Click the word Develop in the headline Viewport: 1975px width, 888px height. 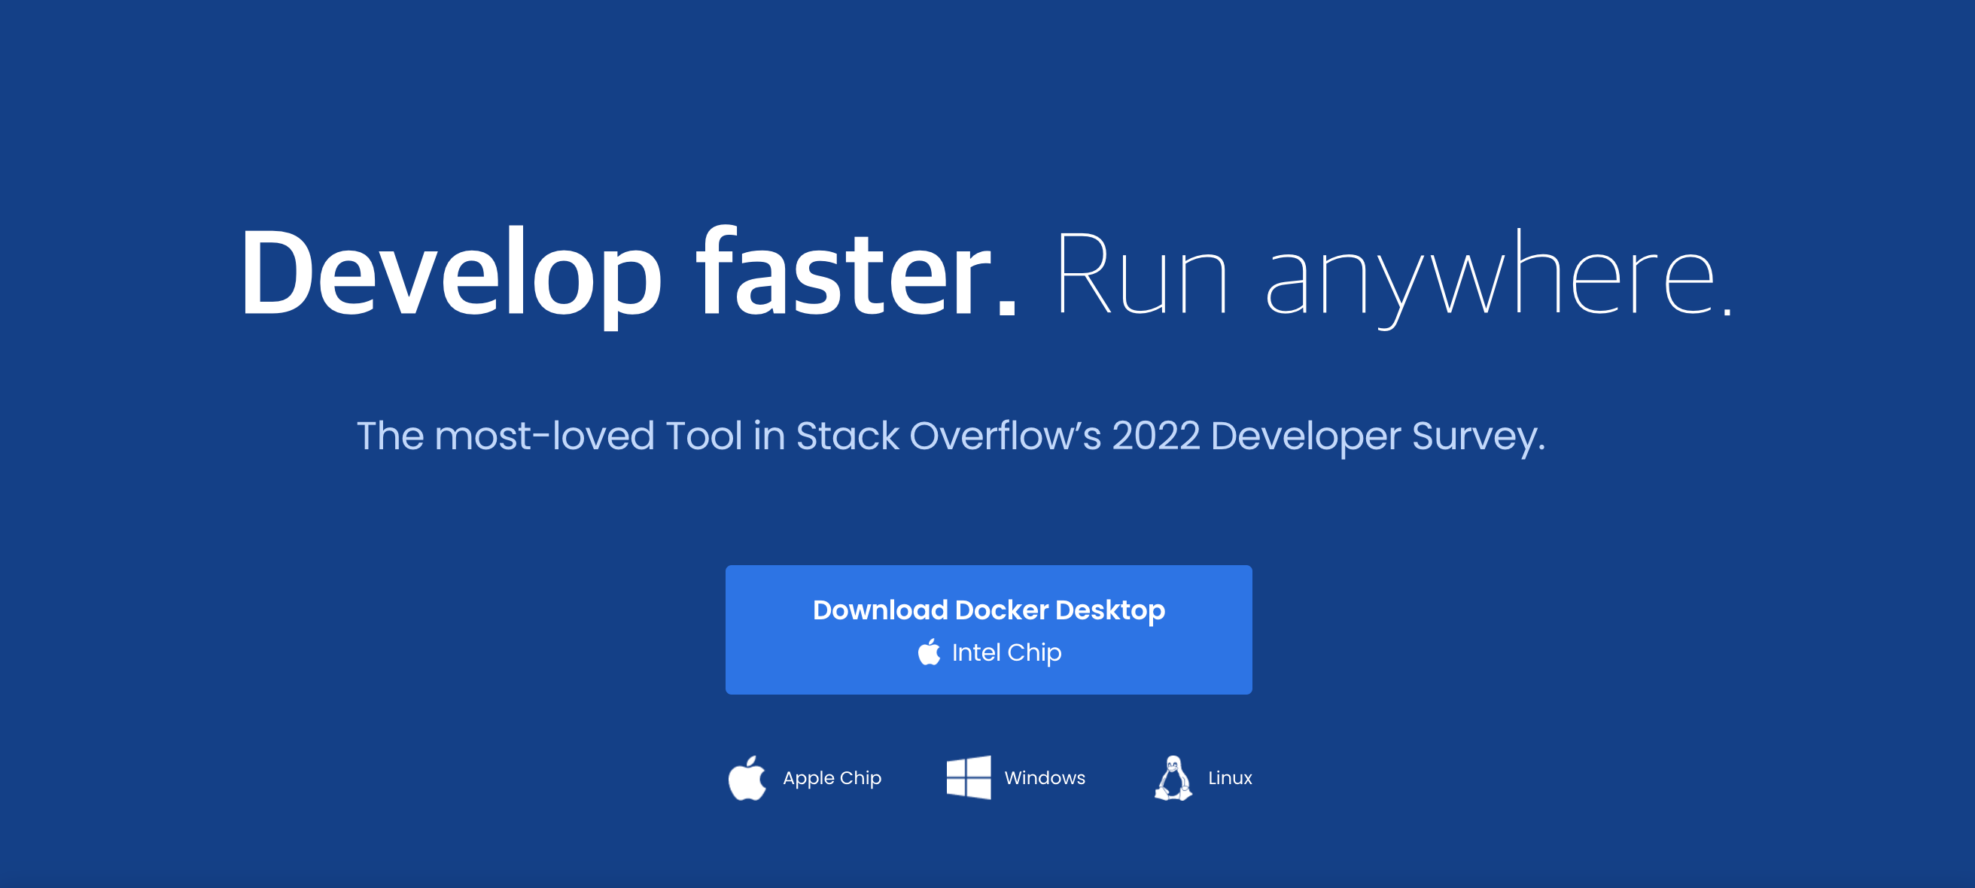[451, 274]
